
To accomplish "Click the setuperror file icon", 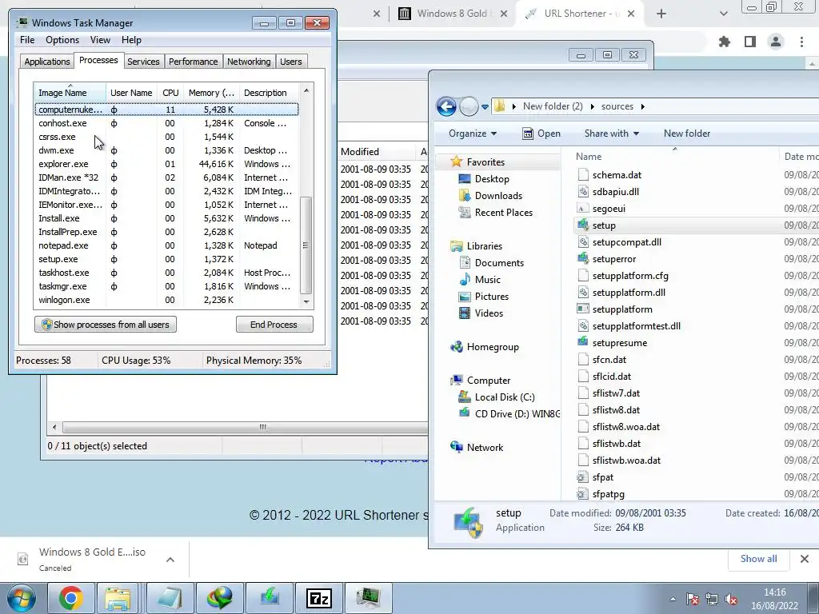I will 583,258.
